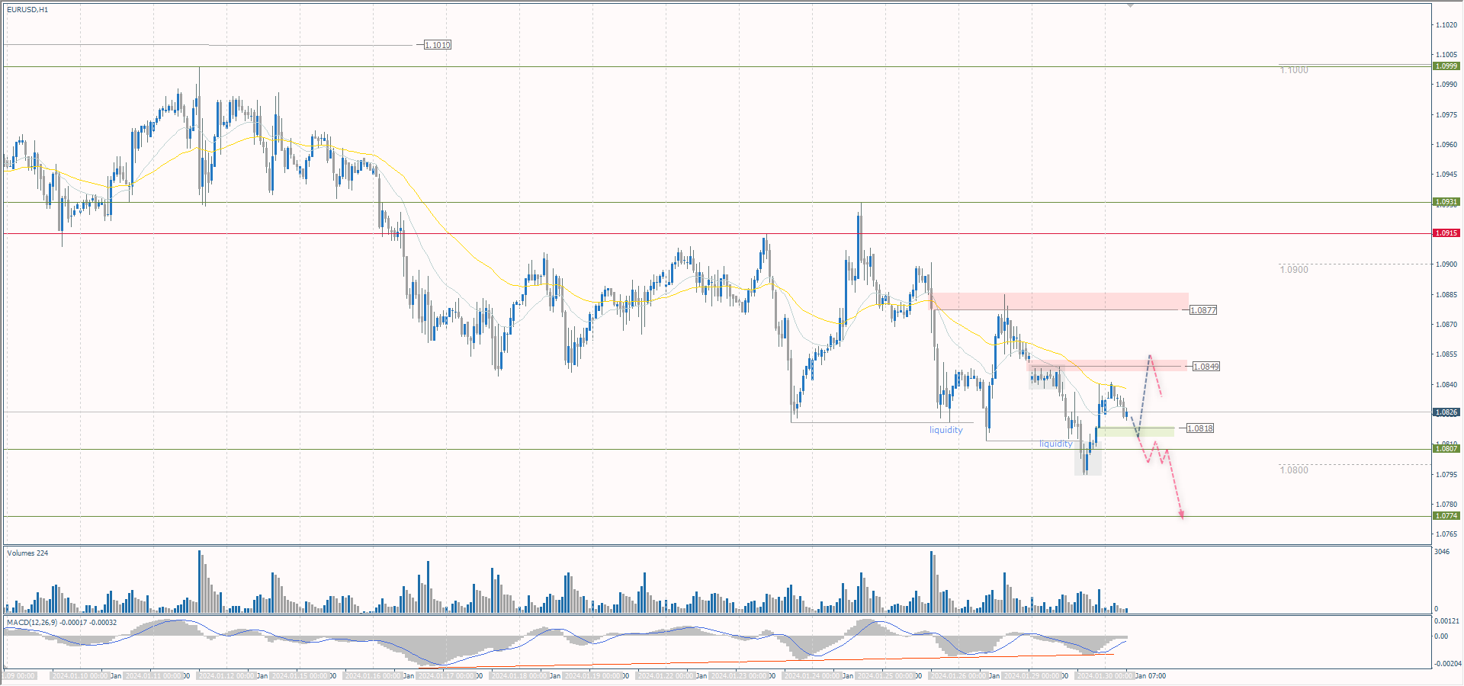
Task: Click the 2024.01.10 00:00 time axis label
Action: tap(80, 676)
